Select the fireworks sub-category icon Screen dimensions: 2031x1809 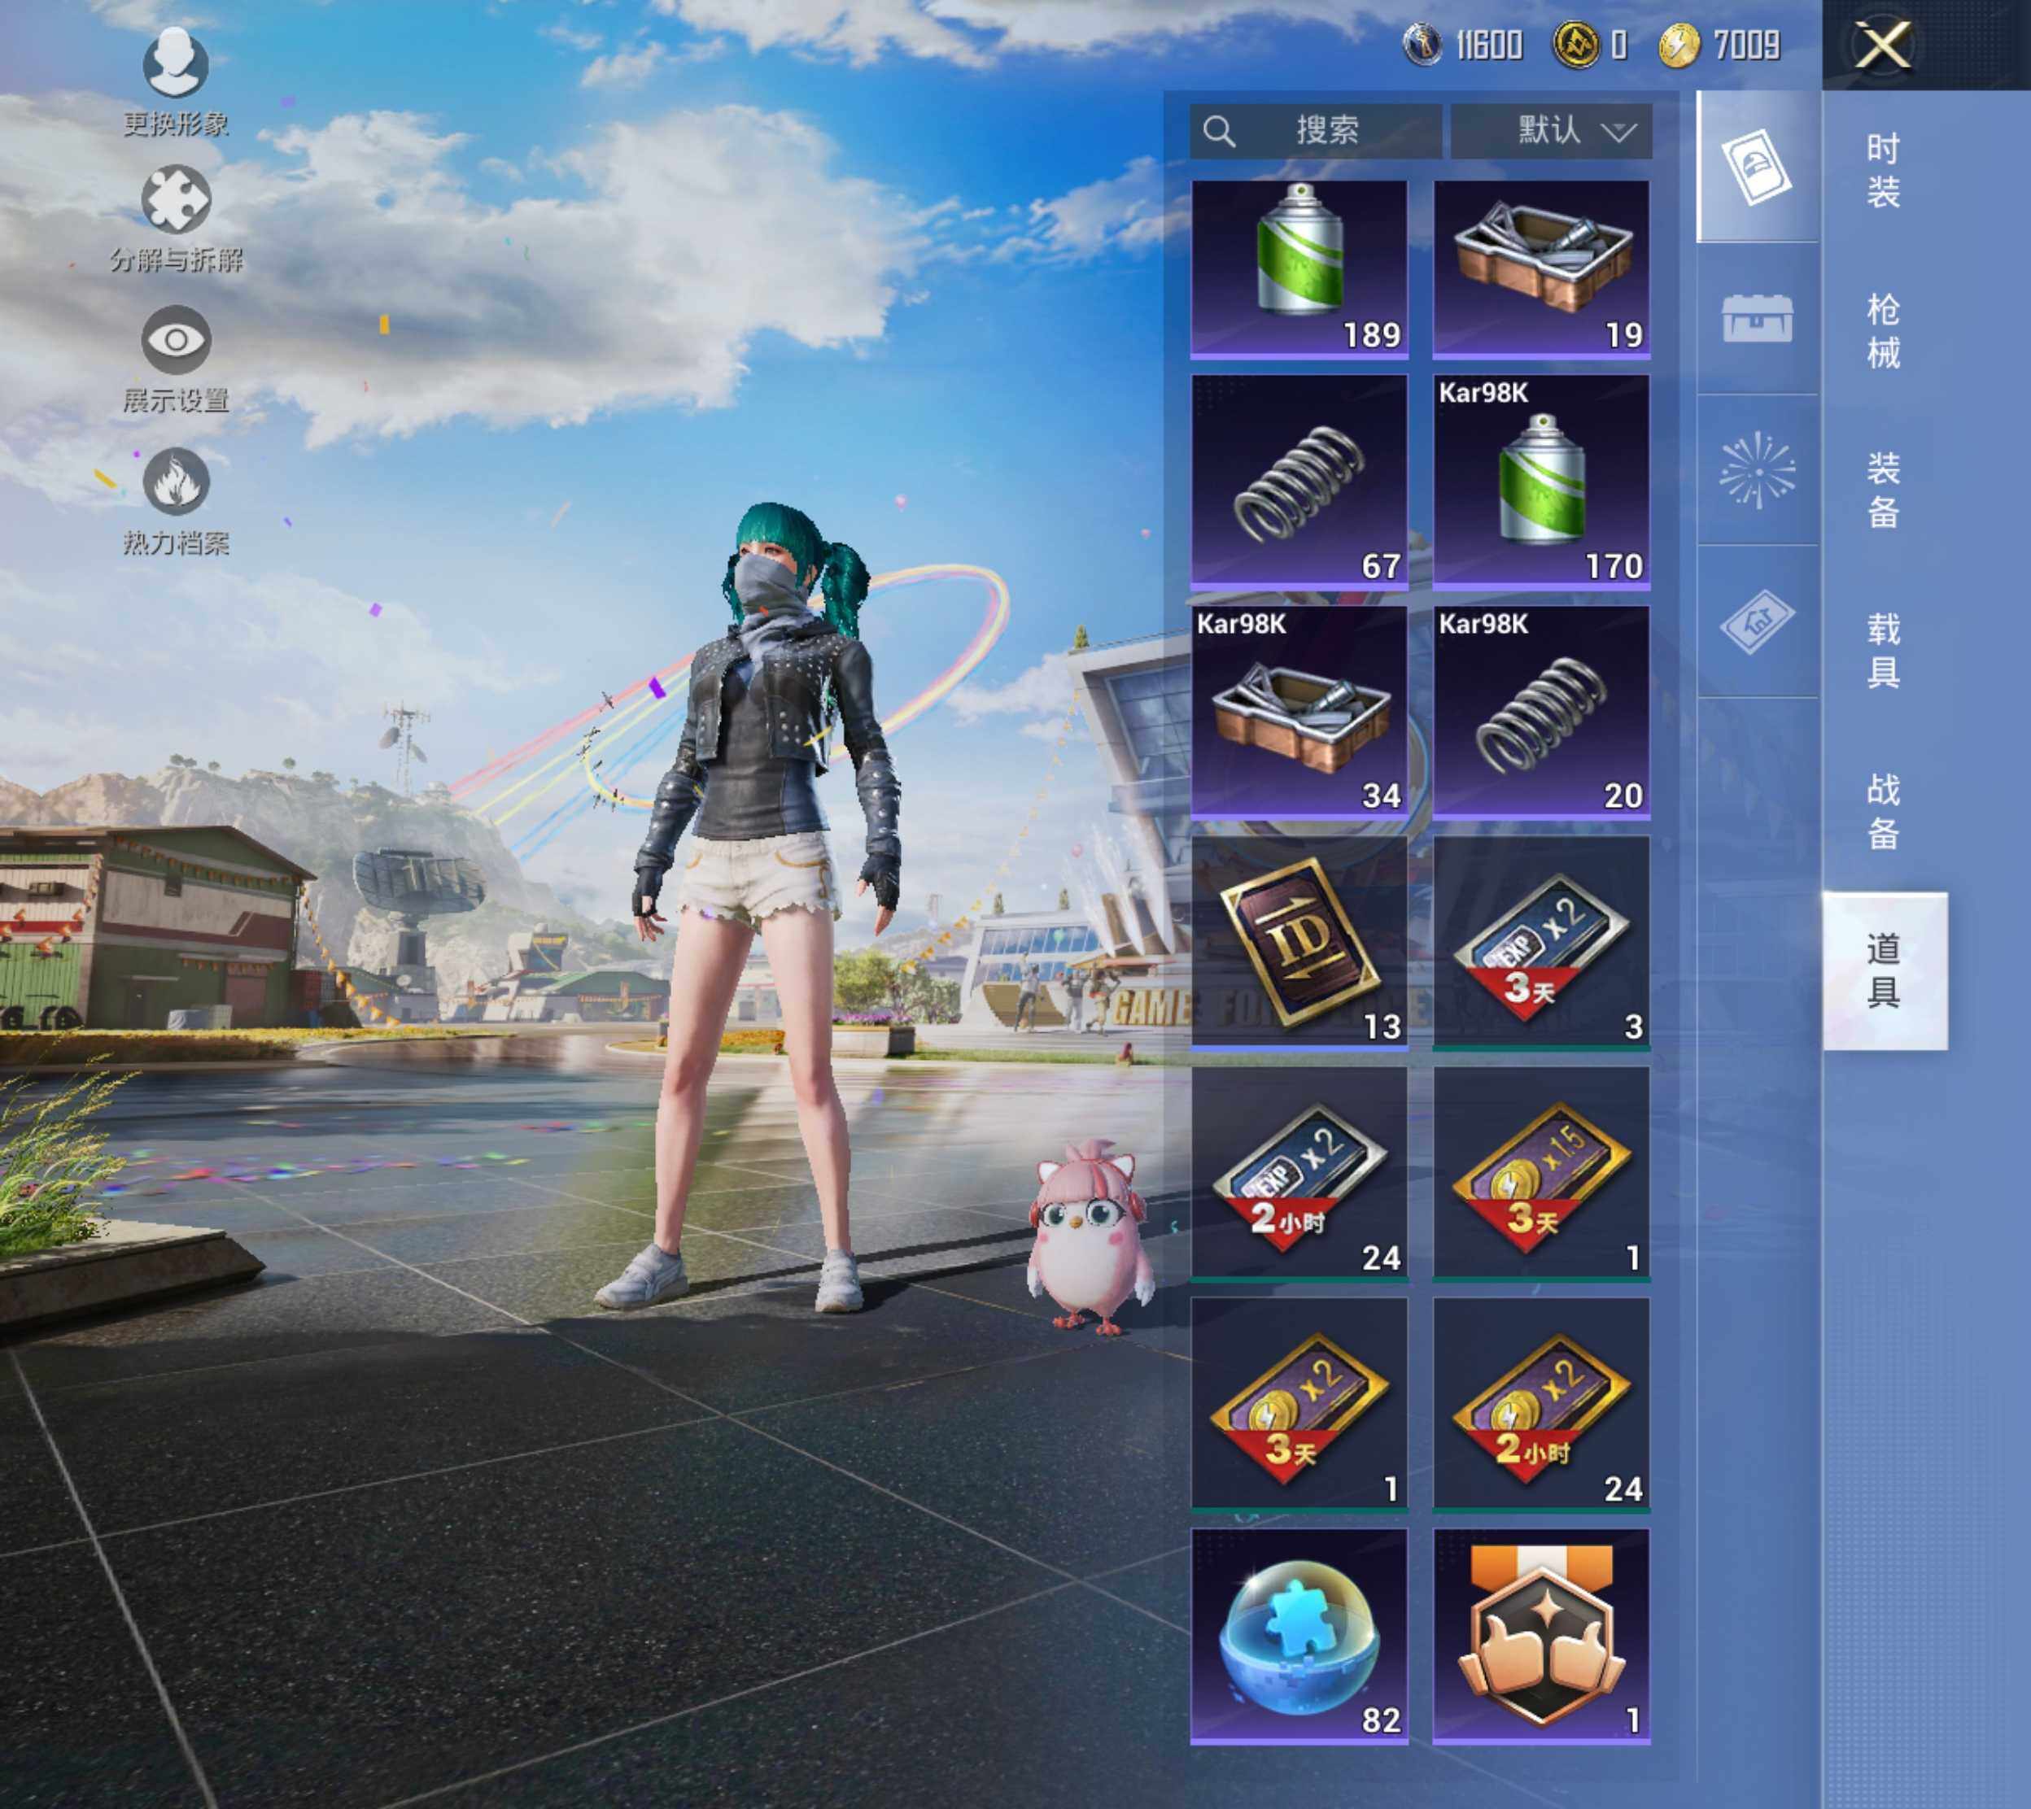(1758, 470)
